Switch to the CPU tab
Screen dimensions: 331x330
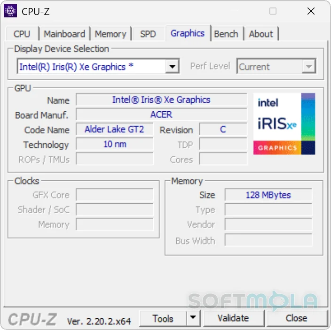22,34
